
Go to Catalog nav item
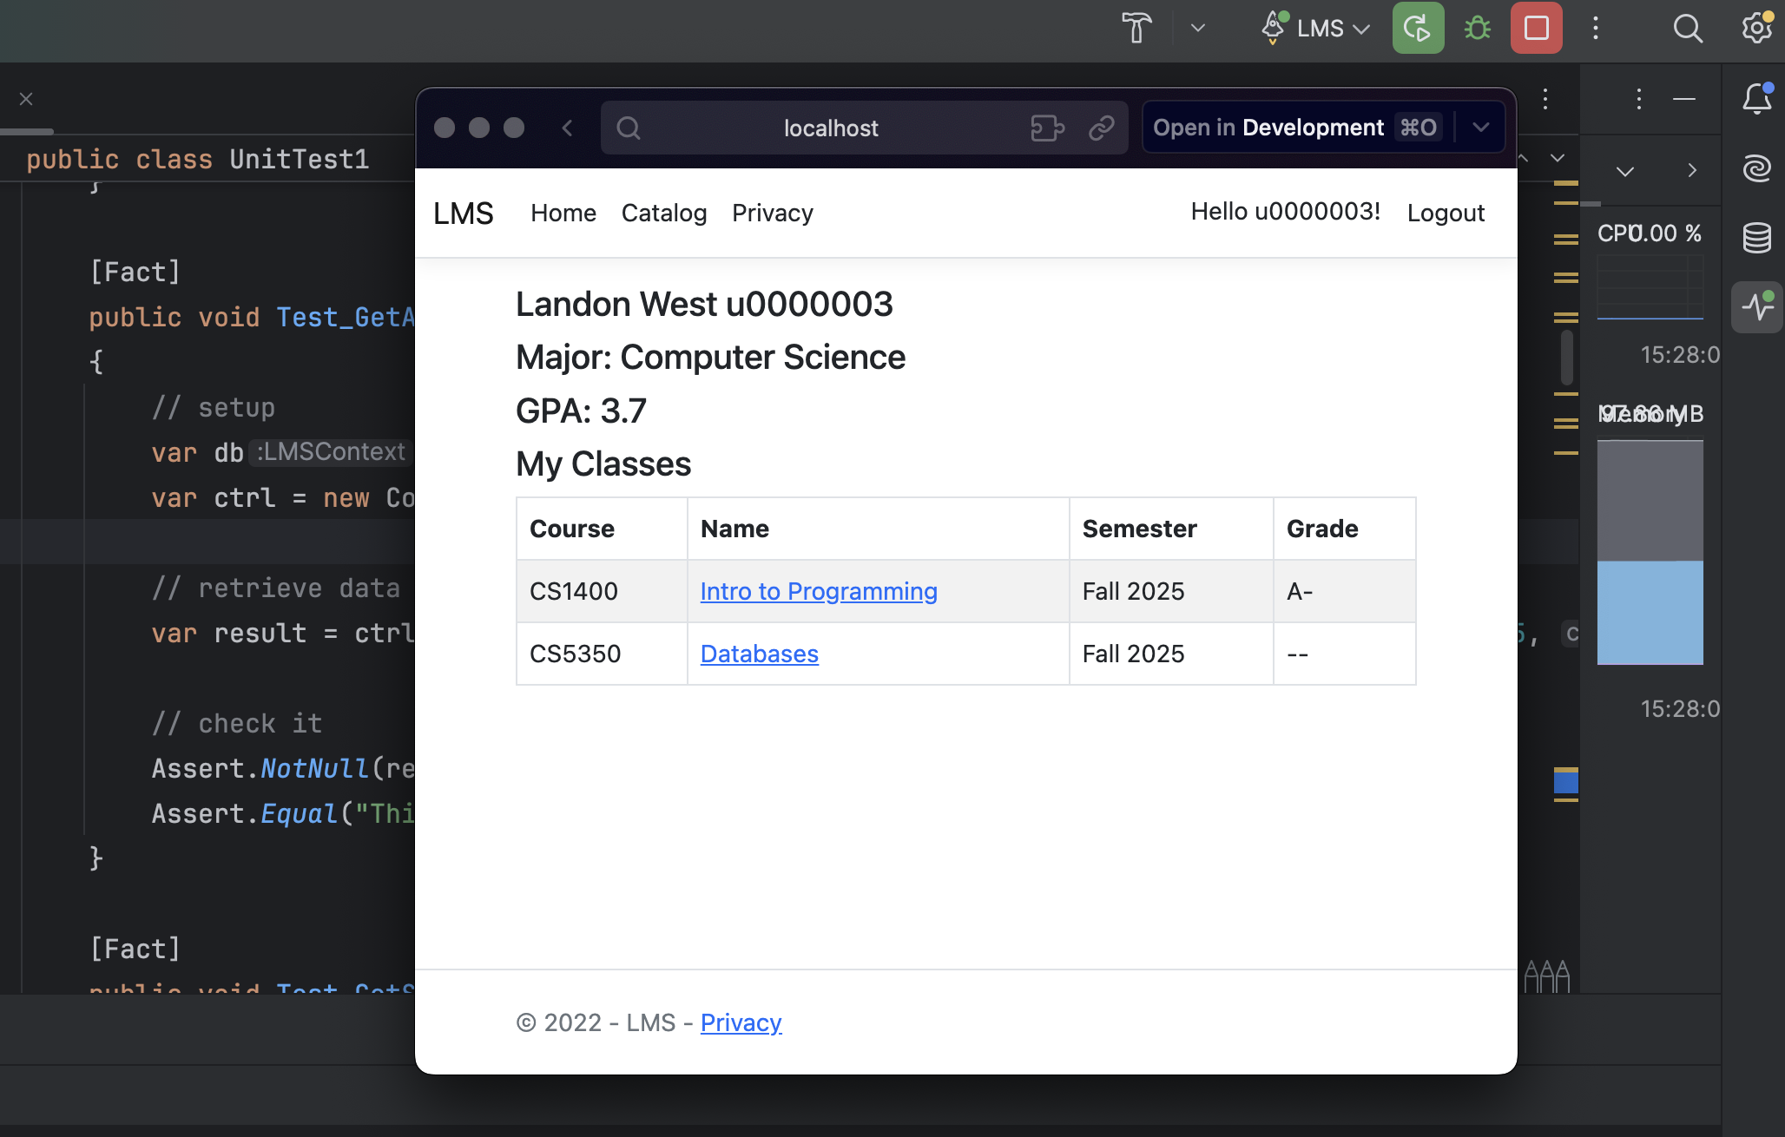click(x=663, y=214)
